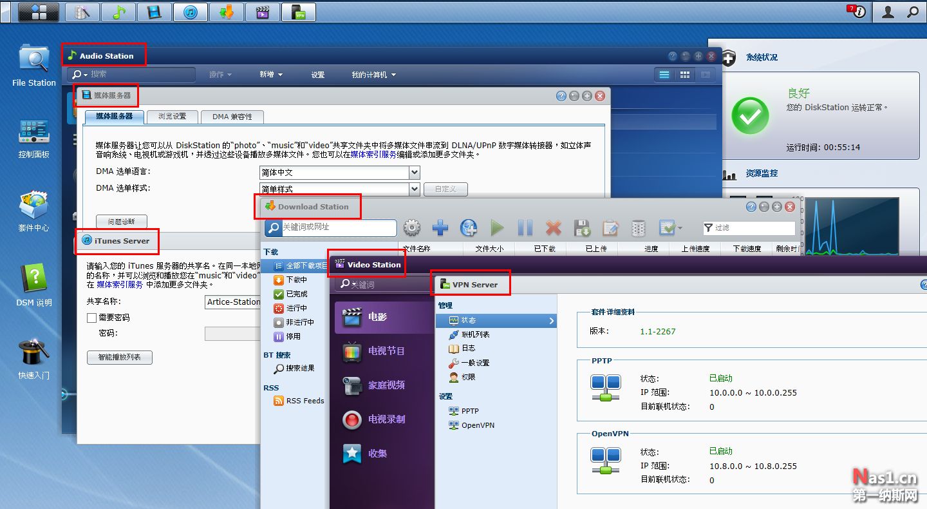This screenshot has width=927, height=509.
Task: Open 收集 collections in Video Station
Action: point(384,454)
